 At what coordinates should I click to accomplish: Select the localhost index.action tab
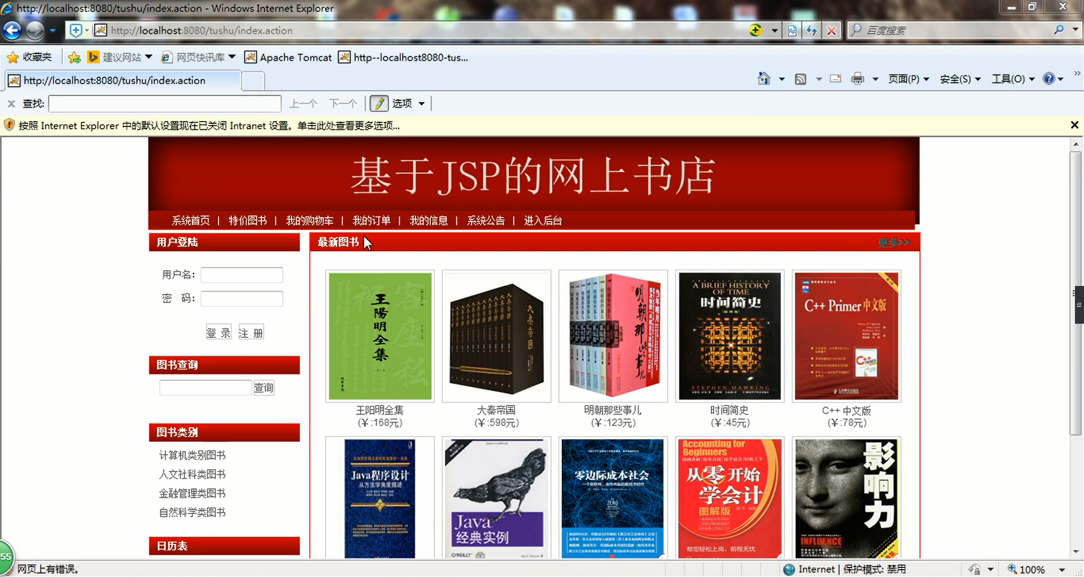tap(123, 80)
